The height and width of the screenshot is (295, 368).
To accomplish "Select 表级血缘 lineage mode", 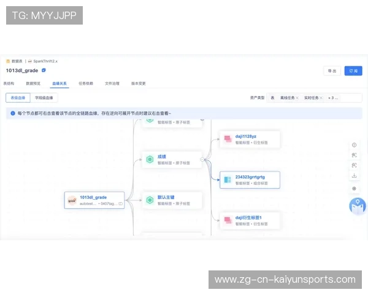I will [x=18, y=98].
